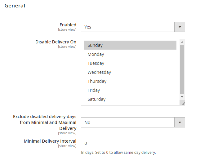
Task: Select Monday in Disable Delivery On list
Action: click(96, 54)
